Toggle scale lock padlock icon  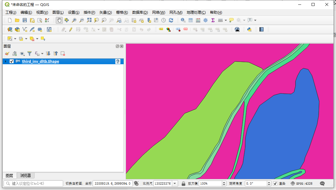click(183, 183)
